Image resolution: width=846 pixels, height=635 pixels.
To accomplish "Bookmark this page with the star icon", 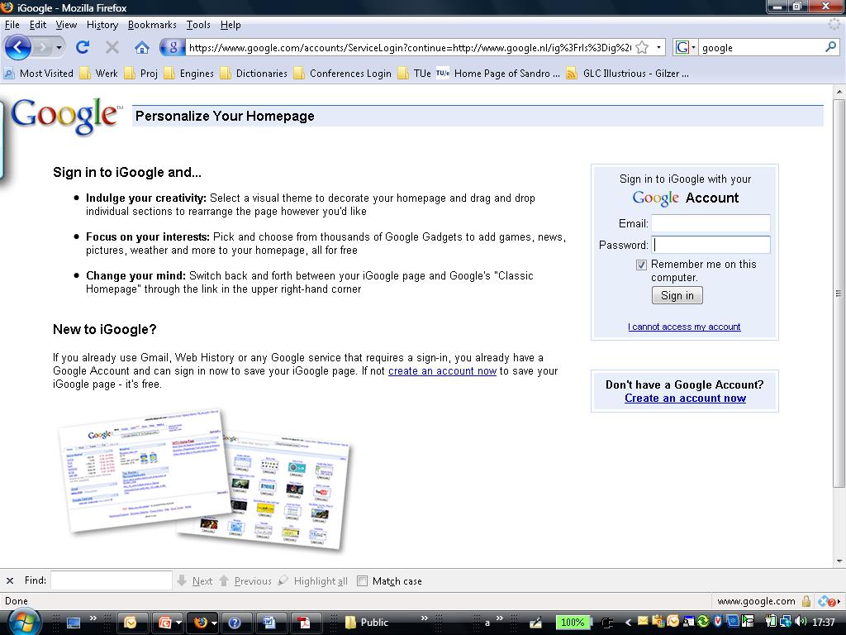I will click(x=642, y=47).
